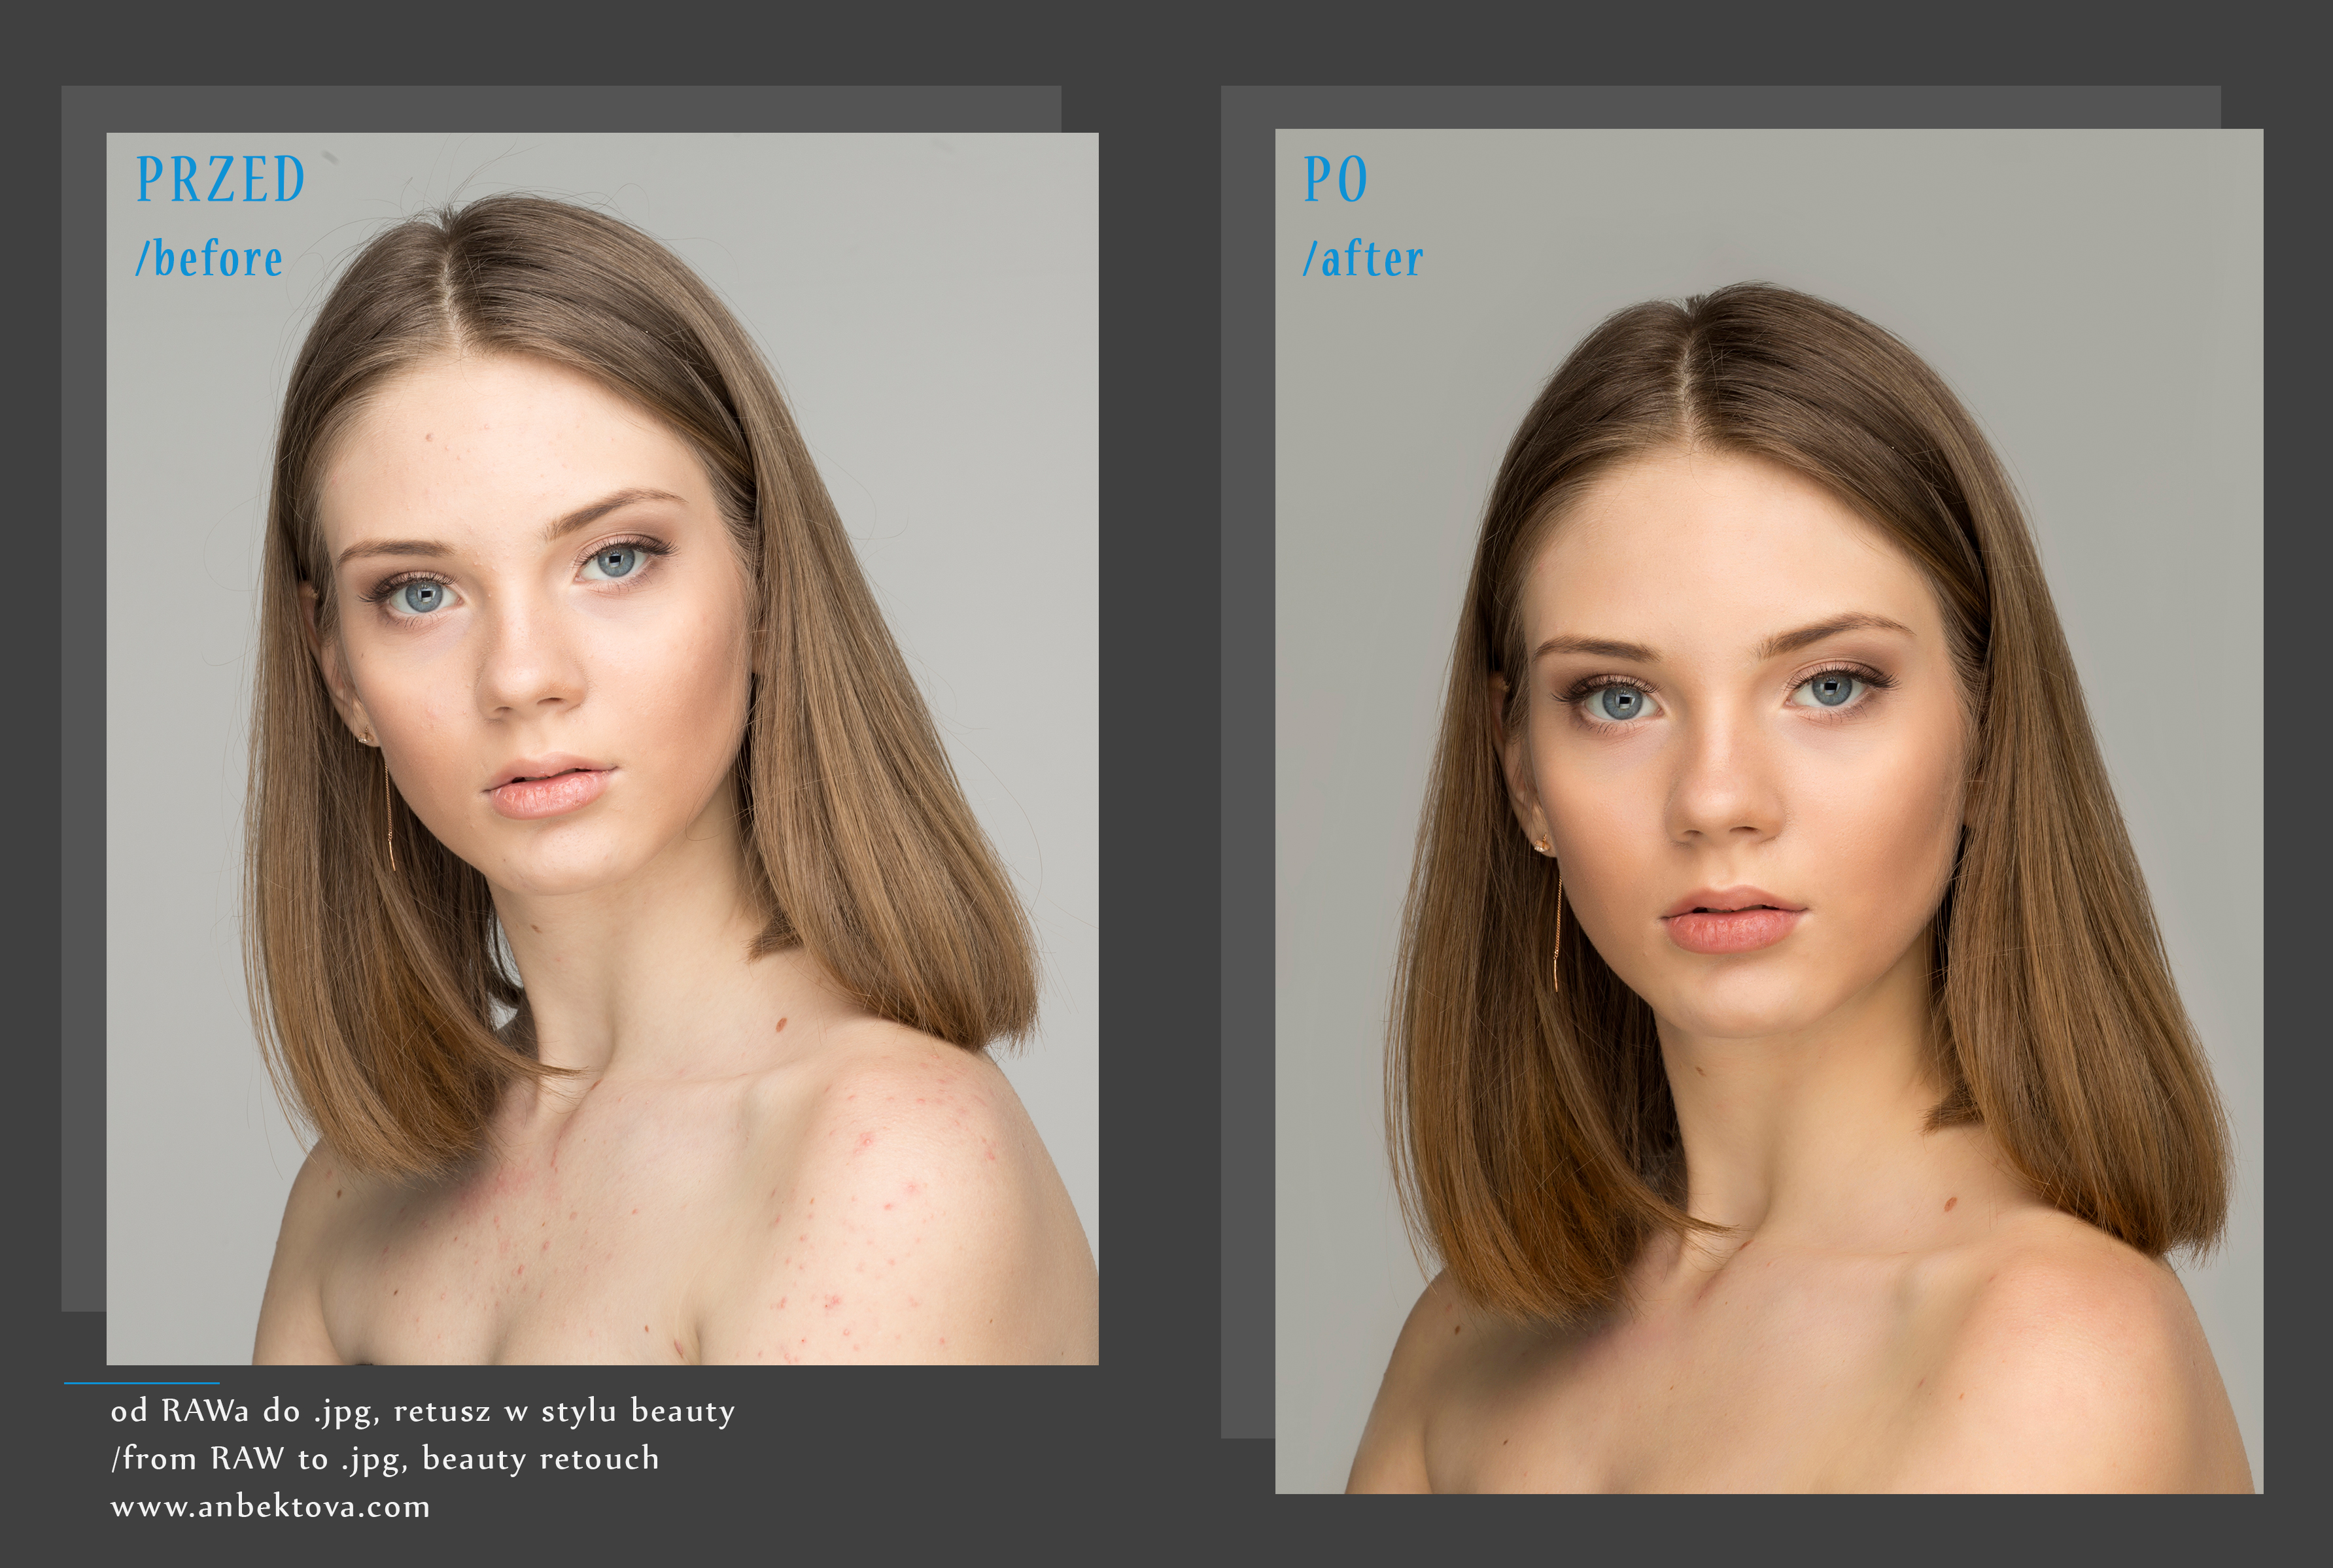Viewport: 2333px width, 1568px height.
Task: Click the 'od RAWa do .jpg, retusz w stylu beauty' line
Action: (423, 1411)
